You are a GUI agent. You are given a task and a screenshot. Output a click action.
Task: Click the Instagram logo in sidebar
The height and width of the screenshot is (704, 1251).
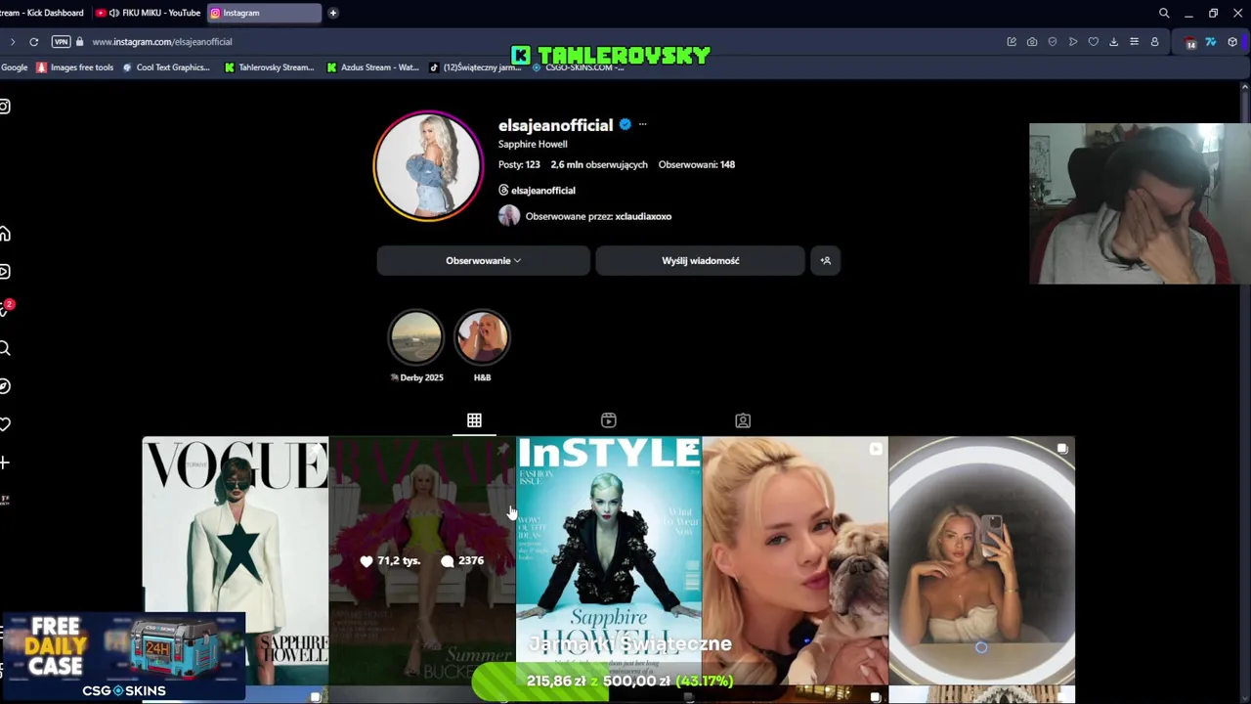[5, 107]
